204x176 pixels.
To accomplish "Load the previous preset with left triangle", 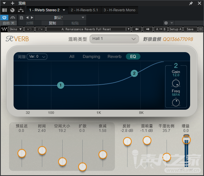I will click(x=27, y=17).
